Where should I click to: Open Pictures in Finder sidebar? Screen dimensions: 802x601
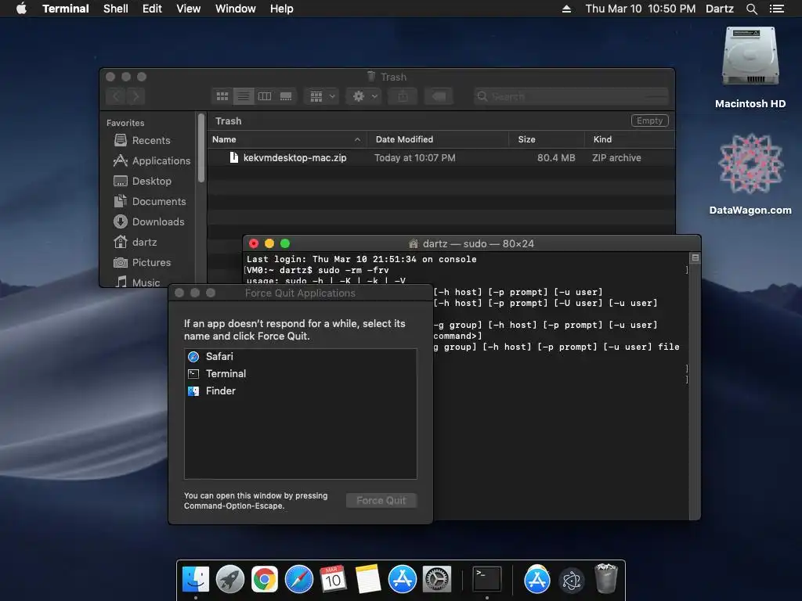pyautogui.click(x=143, y=263)
